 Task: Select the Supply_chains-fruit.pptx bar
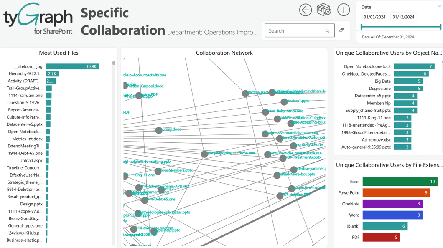(406, 111)
